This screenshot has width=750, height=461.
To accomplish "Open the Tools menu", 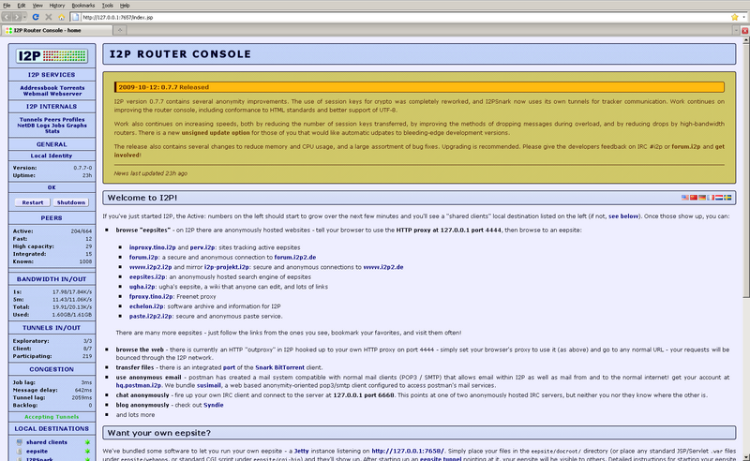I will click(108, 6).
